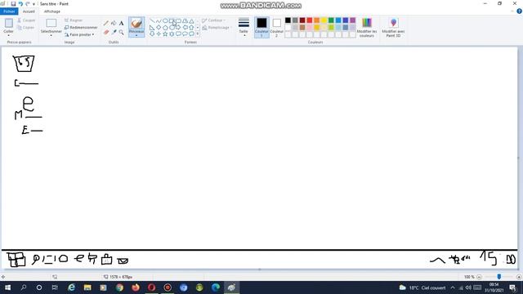Viewport: 523px width, 294px height.
Task: Click the zoom out minus button
Action: [x=479, y=277]
